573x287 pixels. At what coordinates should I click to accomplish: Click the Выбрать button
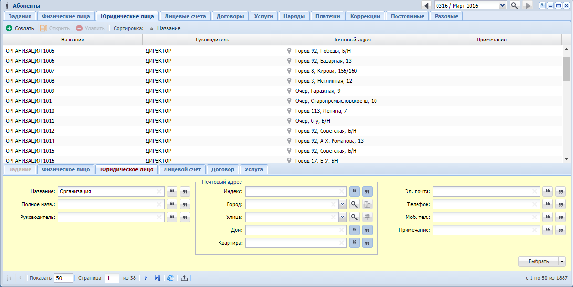[x=538, y=261]
